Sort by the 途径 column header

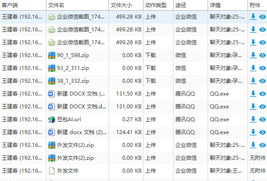(x=191, y=5)
